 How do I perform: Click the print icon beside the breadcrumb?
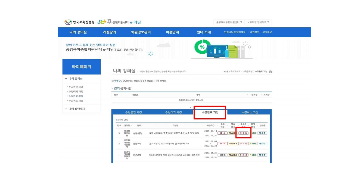click(x=270, y=71)
